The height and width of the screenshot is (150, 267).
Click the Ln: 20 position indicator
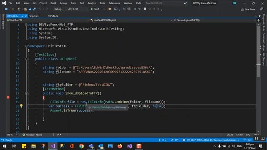point(230,135)
